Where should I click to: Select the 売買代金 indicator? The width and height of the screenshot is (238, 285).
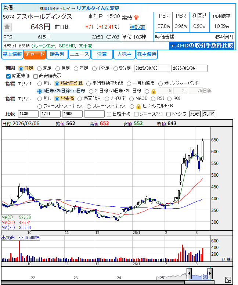(x=80, y=99)
